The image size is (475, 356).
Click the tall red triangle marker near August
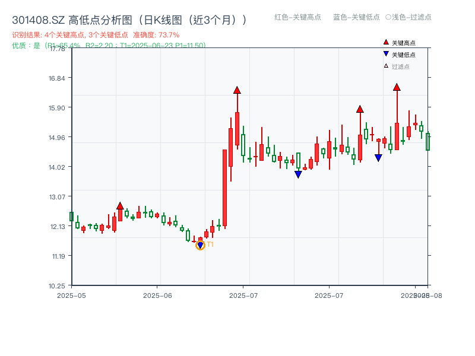coord(396,87)
